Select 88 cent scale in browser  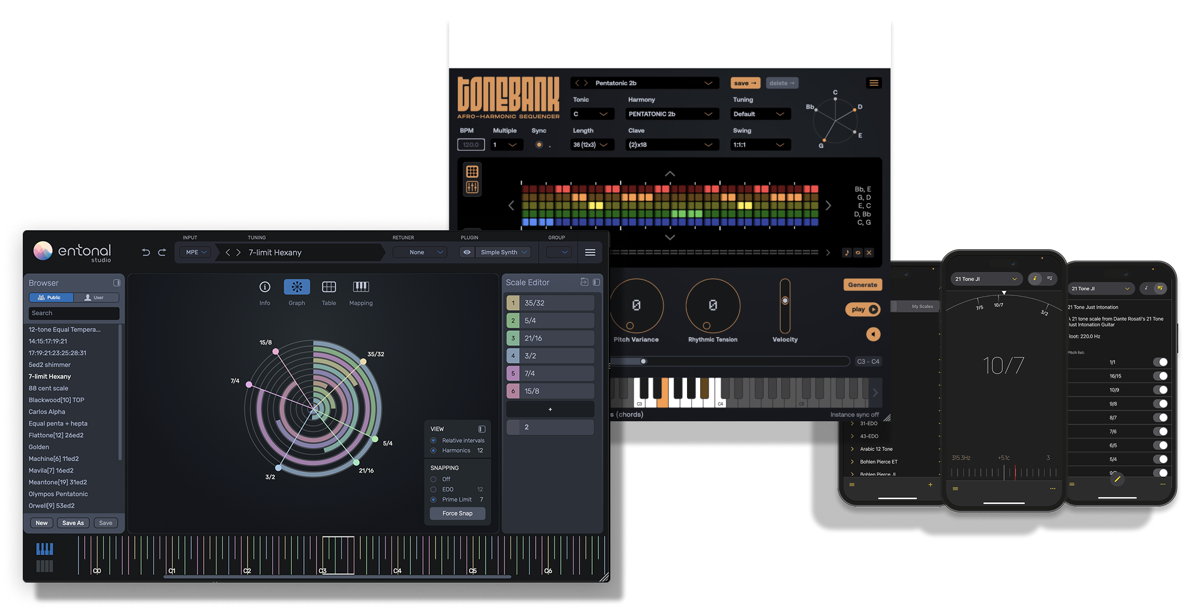[48, 388]
